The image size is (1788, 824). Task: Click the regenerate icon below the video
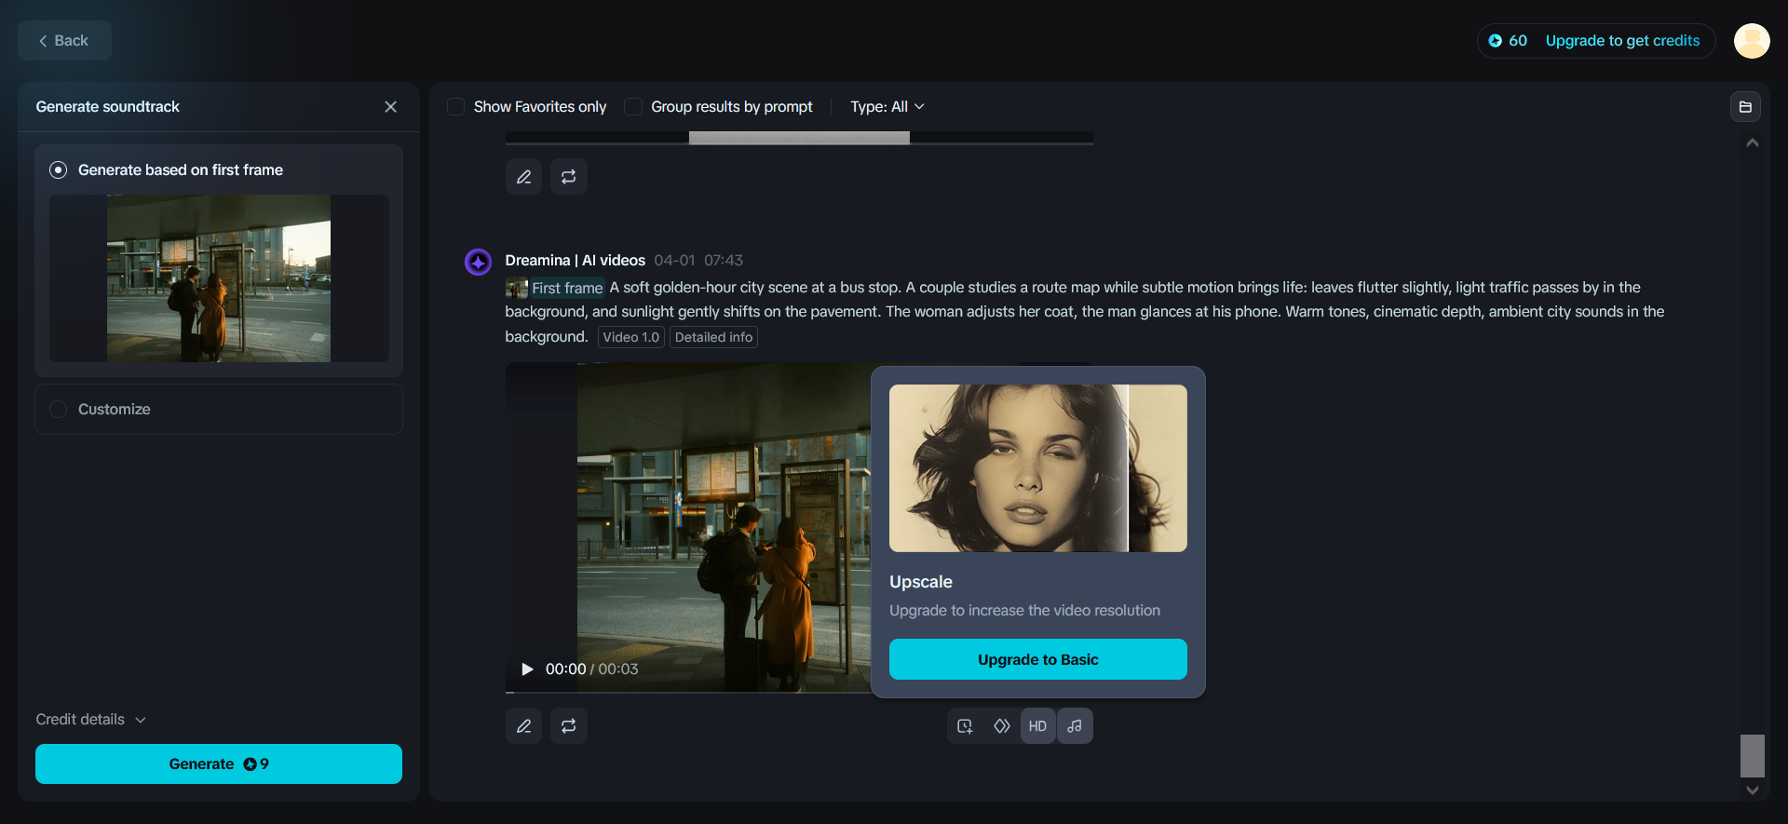point(569,726)
